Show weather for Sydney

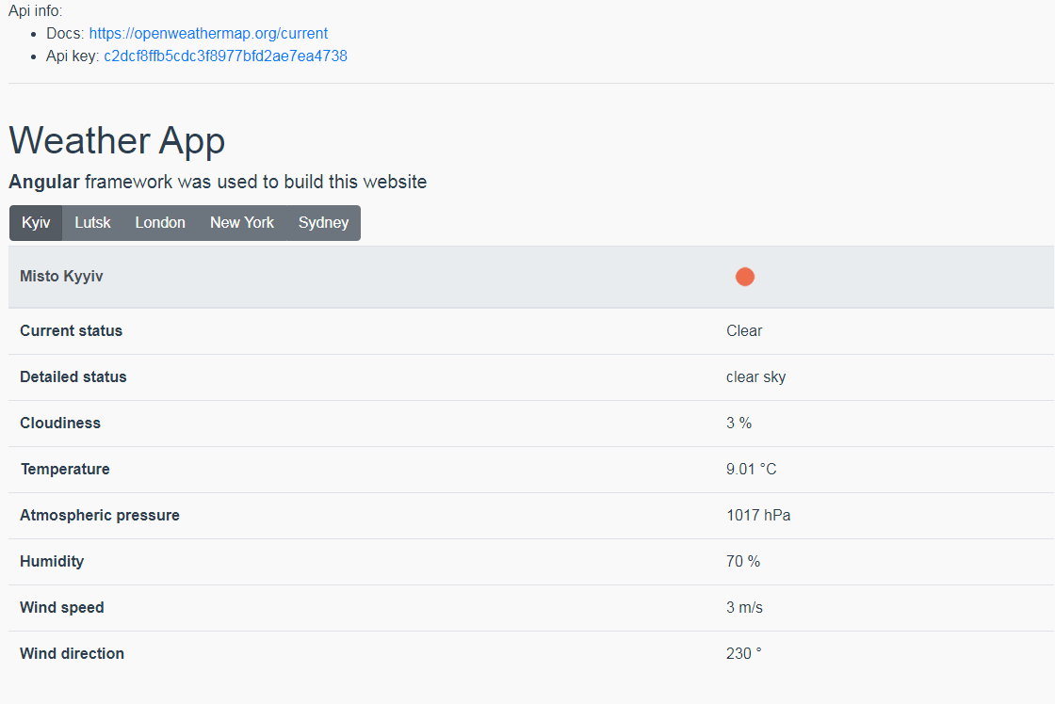click(x=324, y=222)
